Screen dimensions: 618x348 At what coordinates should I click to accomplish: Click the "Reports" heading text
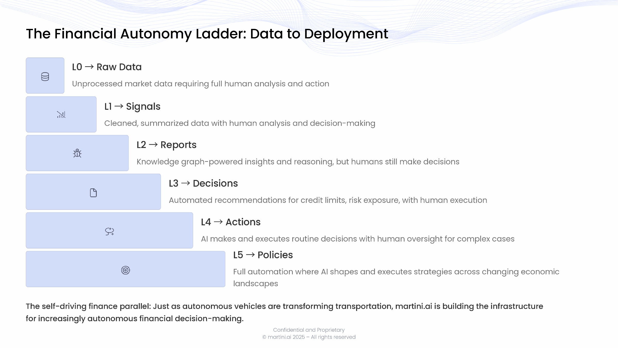(x=178, y=145)
